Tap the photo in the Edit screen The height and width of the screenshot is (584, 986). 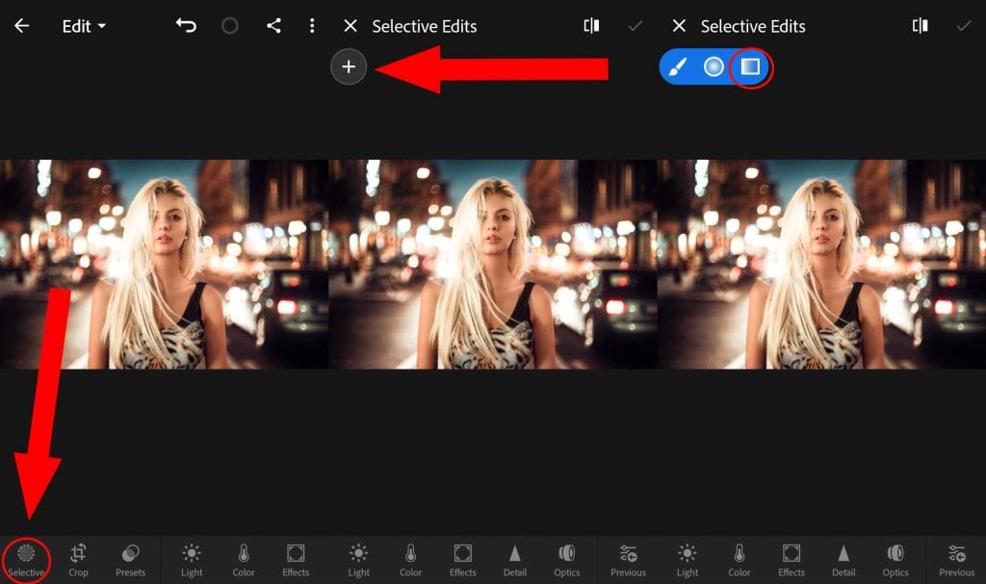pos(164,264)
